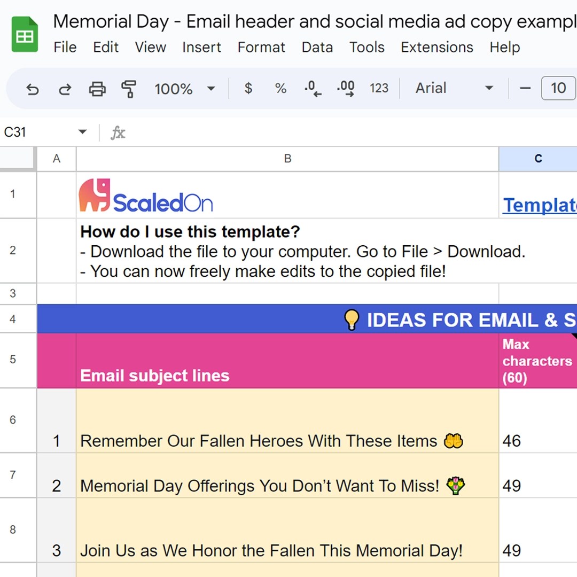Click the Undo icon
577x577 pixels.
(33, 89)
